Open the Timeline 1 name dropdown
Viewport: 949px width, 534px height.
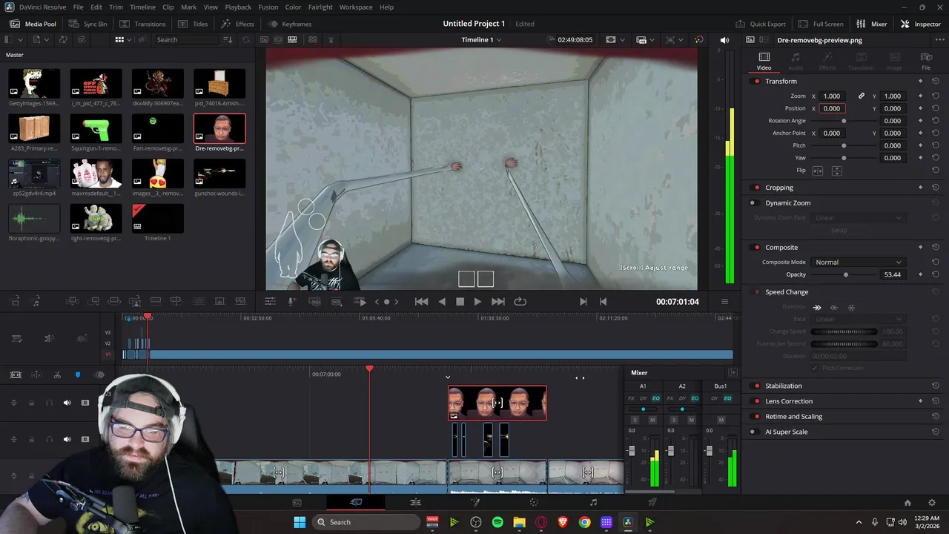[x=481, y=39]
